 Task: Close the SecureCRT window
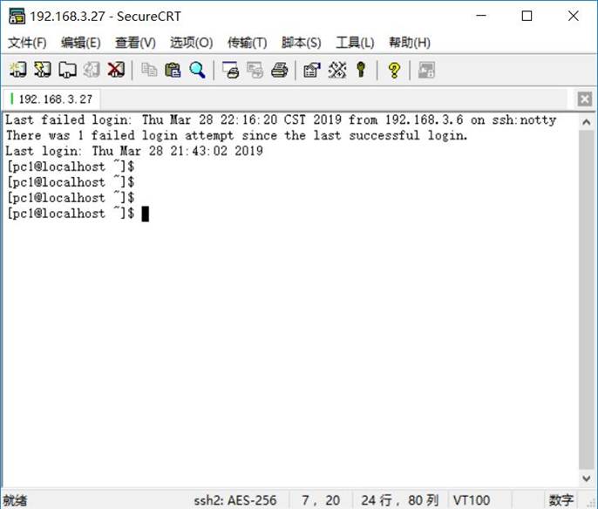pos(574,16)
